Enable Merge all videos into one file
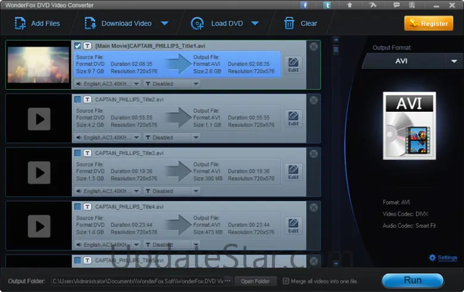 [x=286, y=281]
